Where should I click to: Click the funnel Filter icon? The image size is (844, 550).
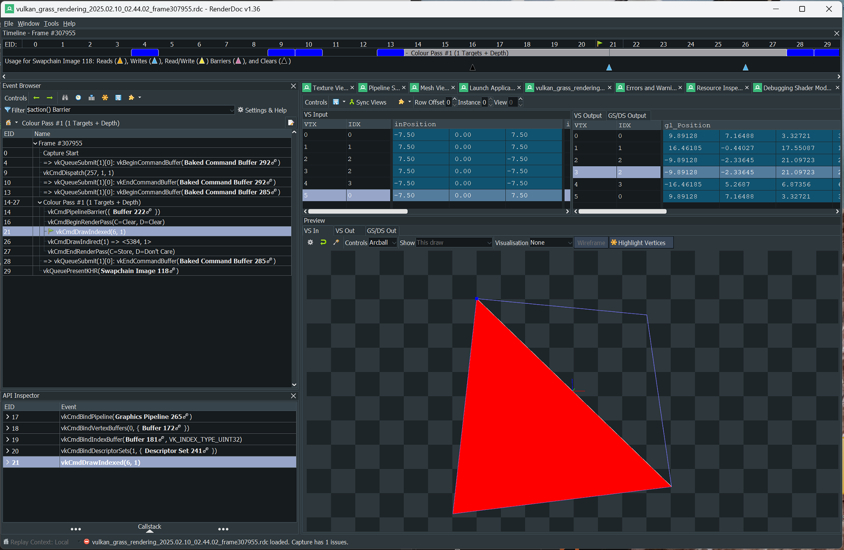(7, 110)
